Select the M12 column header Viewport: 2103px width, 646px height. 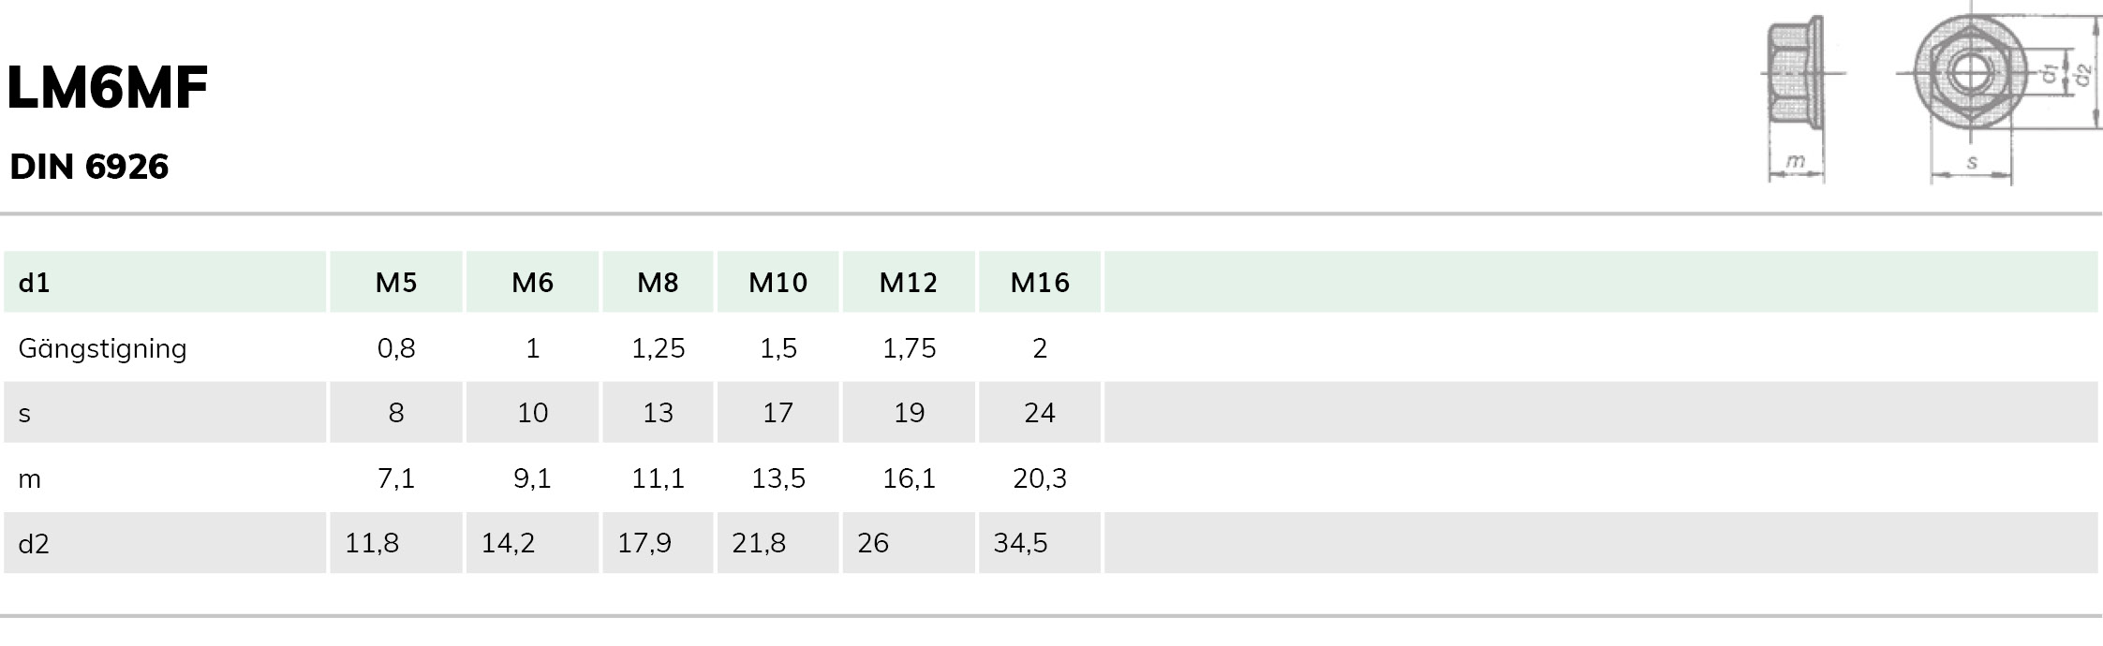point(909,282)
